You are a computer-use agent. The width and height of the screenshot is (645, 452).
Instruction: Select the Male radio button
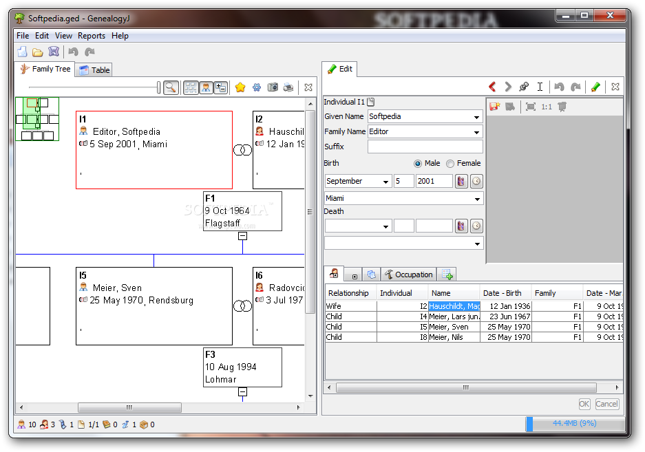click(418, 164)
